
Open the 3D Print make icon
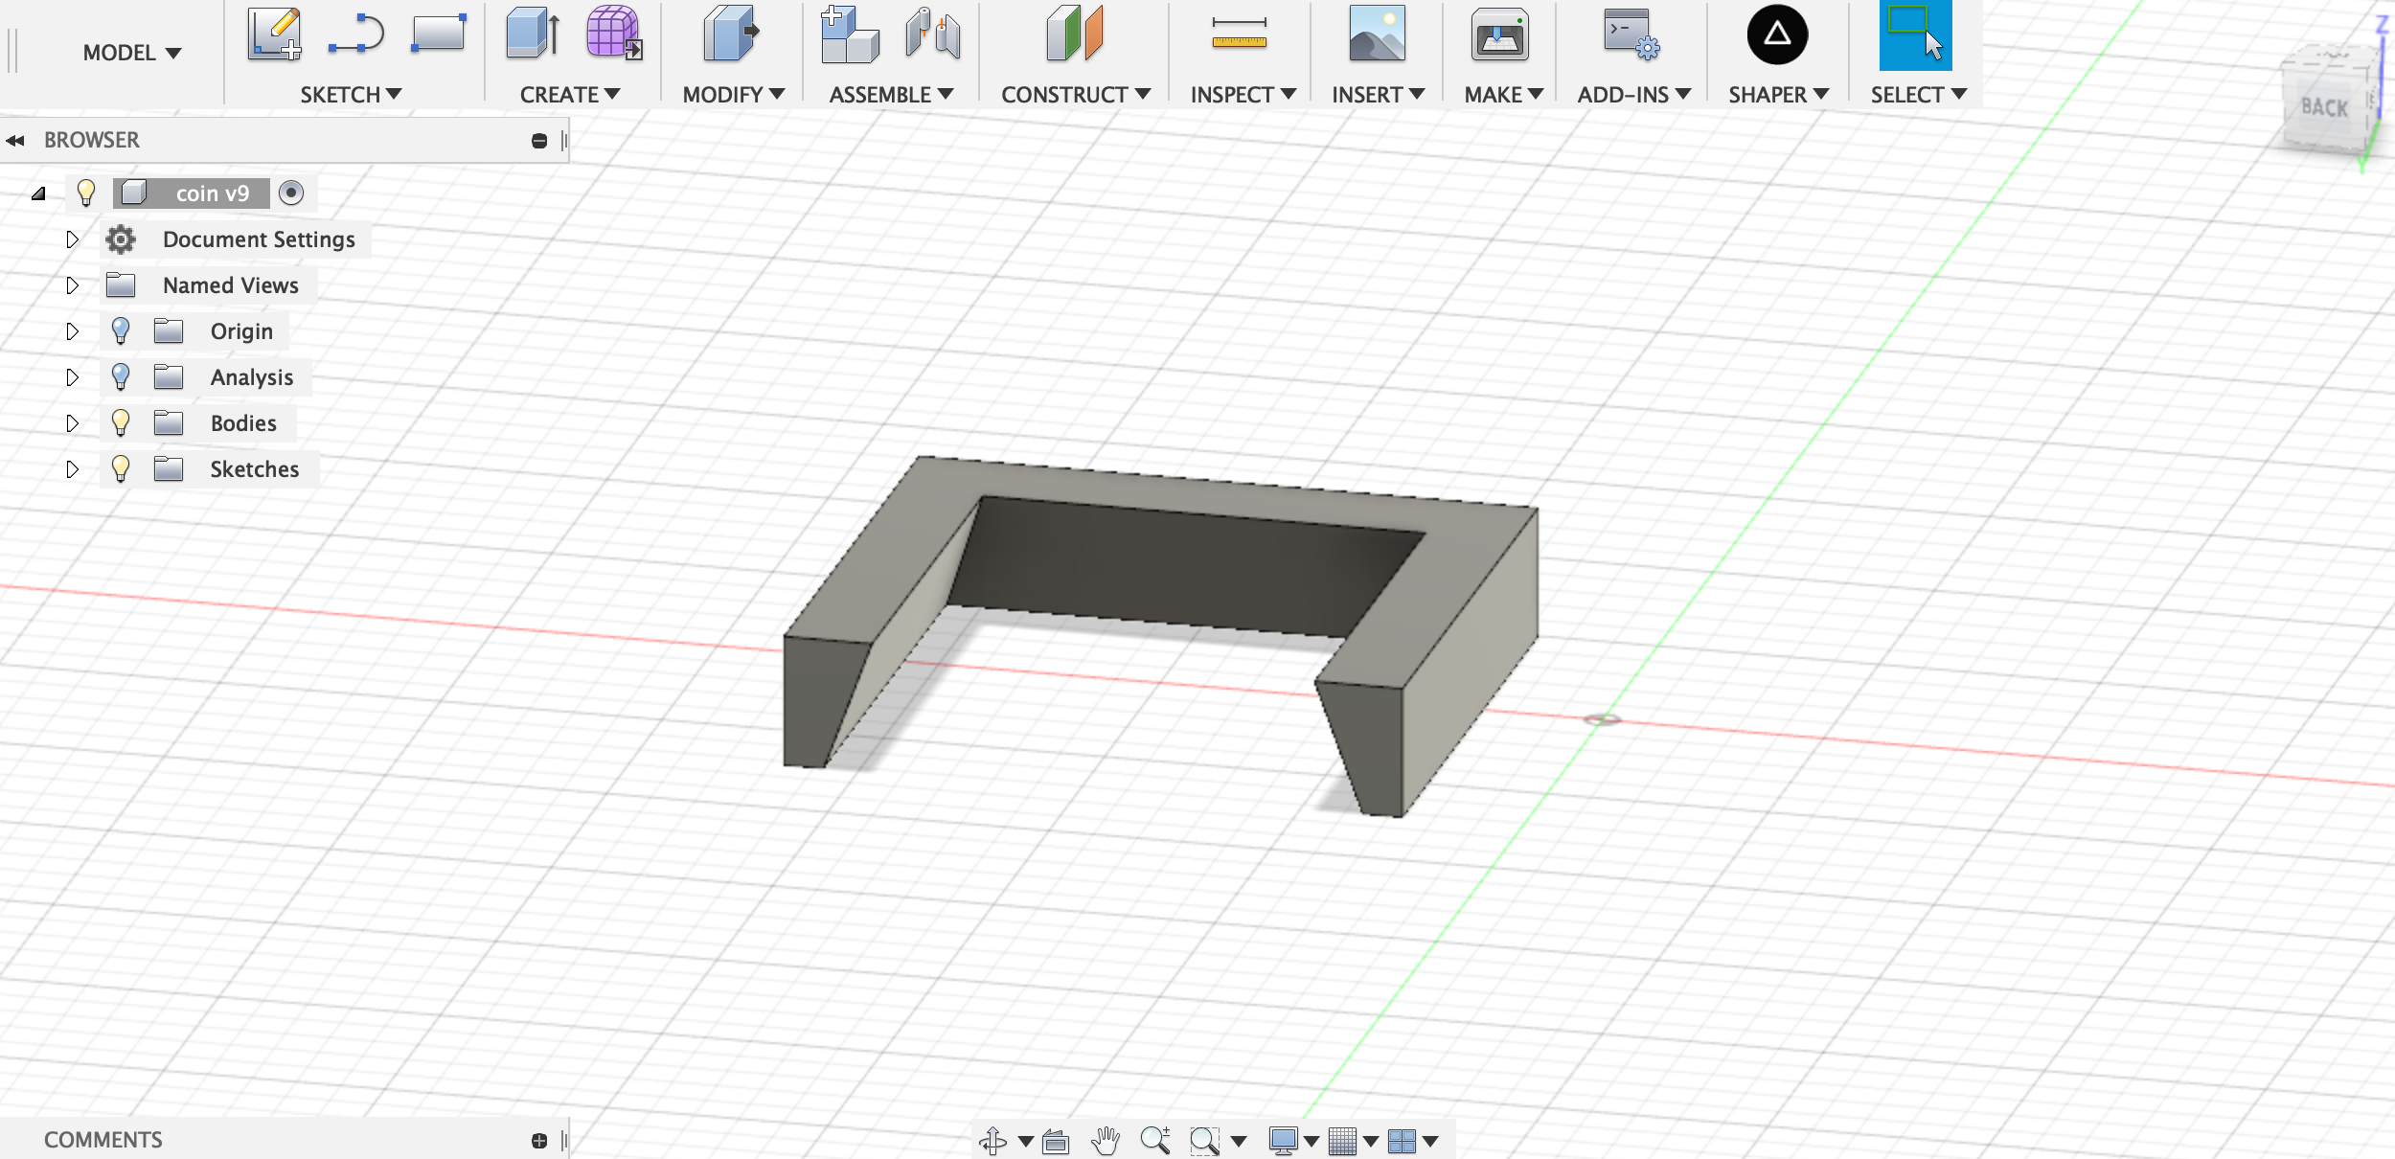coord(1499,36)
